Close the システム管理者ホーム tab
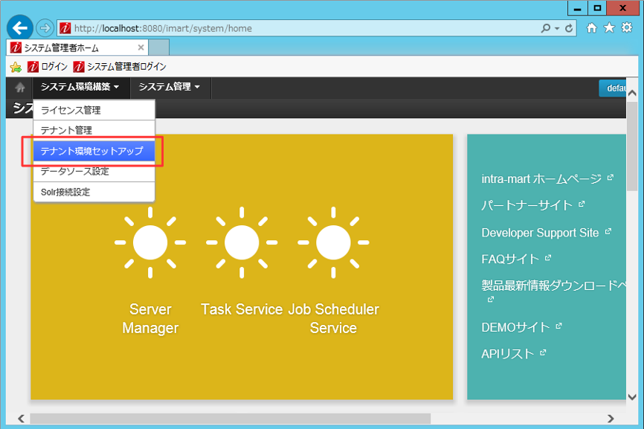 point(141,48)
